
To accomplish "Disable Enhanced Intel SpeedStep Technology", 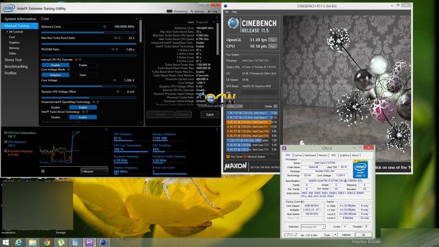I will click(55, 107).
